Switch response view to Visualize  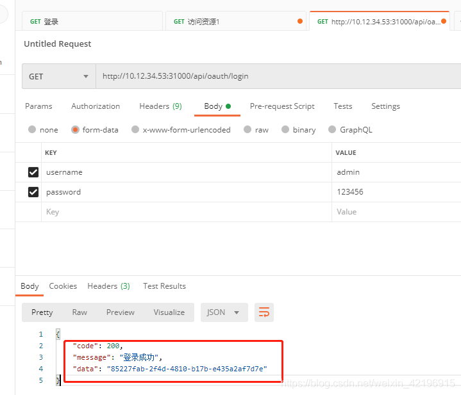(x=169, y=312)
